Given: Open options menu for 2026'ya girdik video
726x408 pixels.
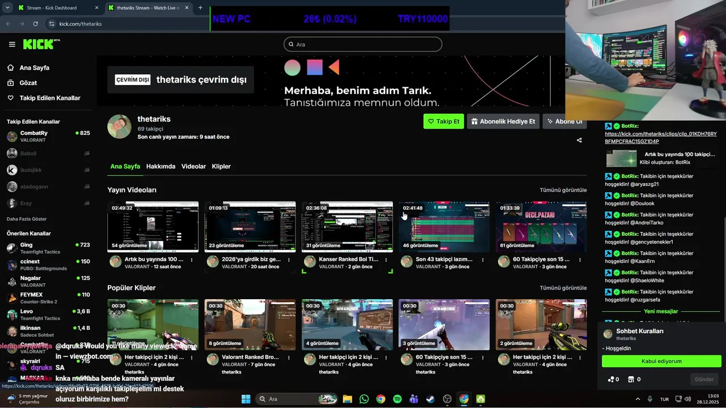Looking at the screenshot, I should tap(289, 260).
